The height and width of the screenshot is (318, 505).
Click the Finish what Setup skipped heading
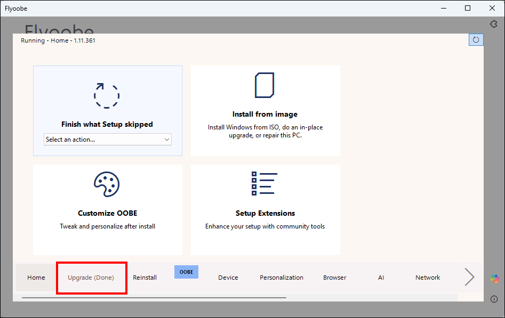107,124
